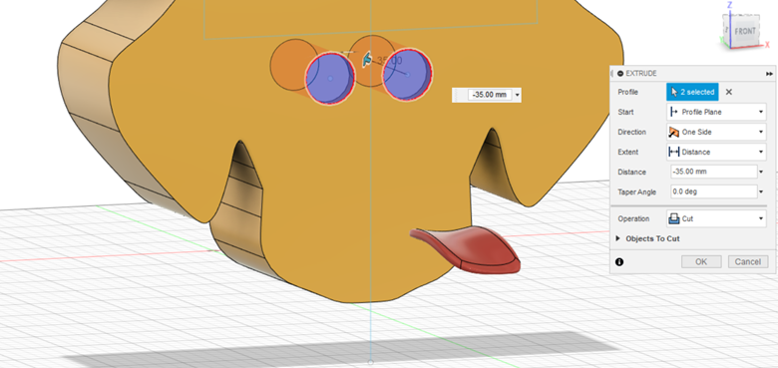778x368 pixels.
Task: Open the Start 'Profile Plane' dropdown
Action: click(716, 112)
